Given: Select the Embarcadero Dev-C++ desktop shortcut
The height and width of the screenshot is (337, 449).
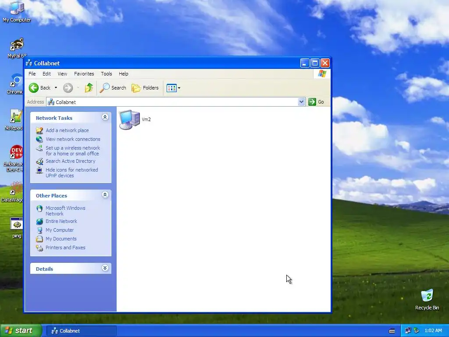Looking at the screenshot, I should coord(13,158).
